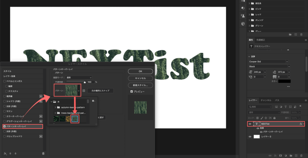Click OK in Layer Style dialog

coord(140,71)
